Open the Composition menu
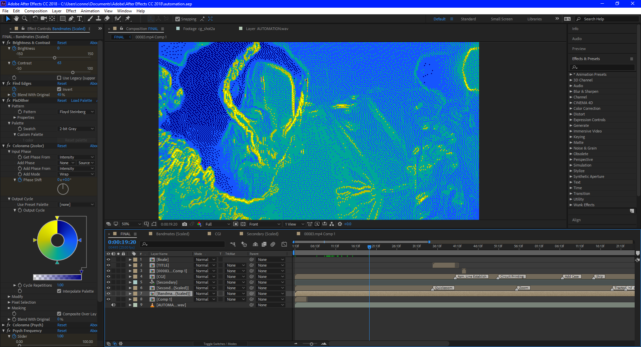 tap(36, 11)
